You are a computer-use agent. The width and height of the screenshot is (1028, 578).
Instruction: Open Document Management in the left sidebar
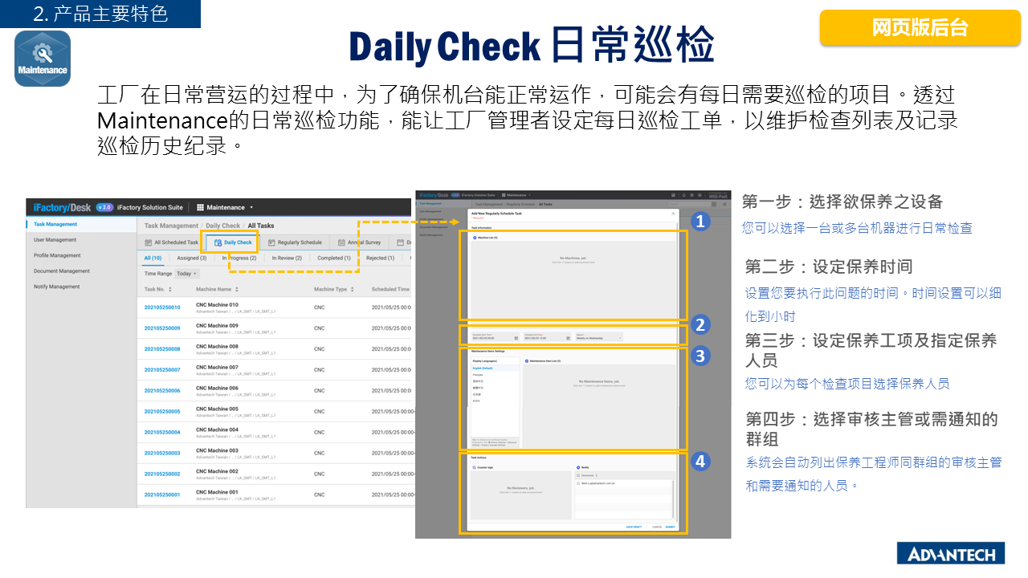[x=62, y=271]
